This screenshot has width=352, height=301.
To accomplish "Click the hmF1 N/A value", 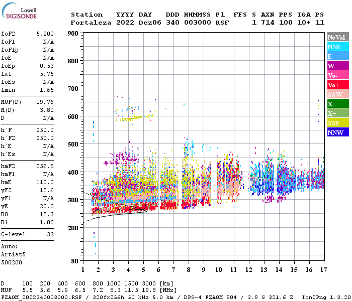I will [48, 174].
